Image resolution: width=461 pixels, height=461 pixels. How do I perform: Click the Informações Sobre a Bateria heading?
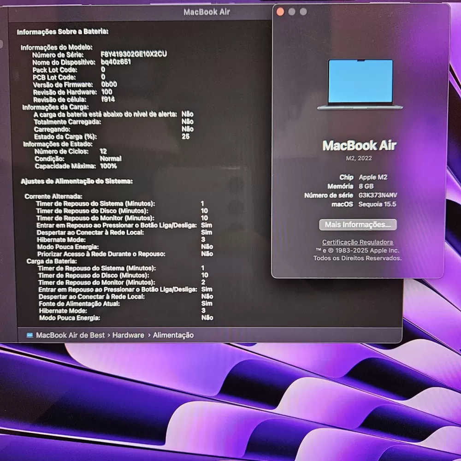pyautogui.click(x=63, y=32)
